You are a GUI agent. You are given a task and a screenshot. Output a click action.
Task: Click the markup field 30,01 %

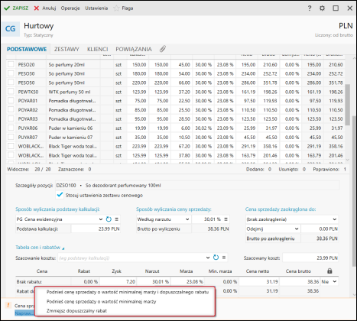click(x=207, y=219)
